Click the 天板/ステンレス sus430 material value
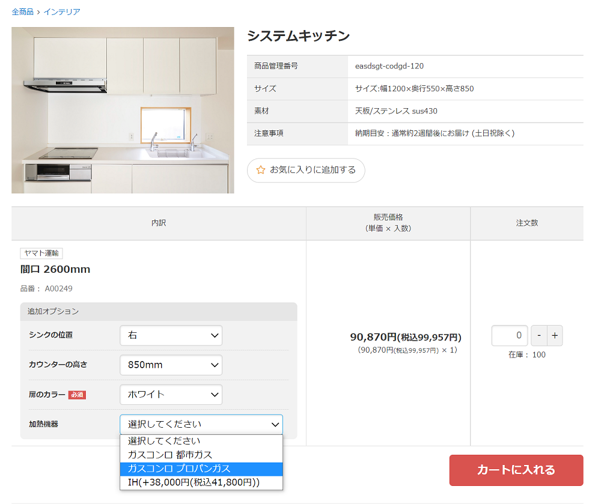The width and height of the screenshot is (601, 504). (396, 111)
